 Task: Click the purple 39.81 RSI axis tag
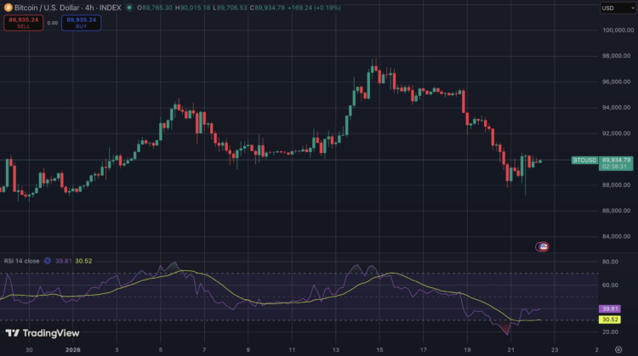coord(610,309)
